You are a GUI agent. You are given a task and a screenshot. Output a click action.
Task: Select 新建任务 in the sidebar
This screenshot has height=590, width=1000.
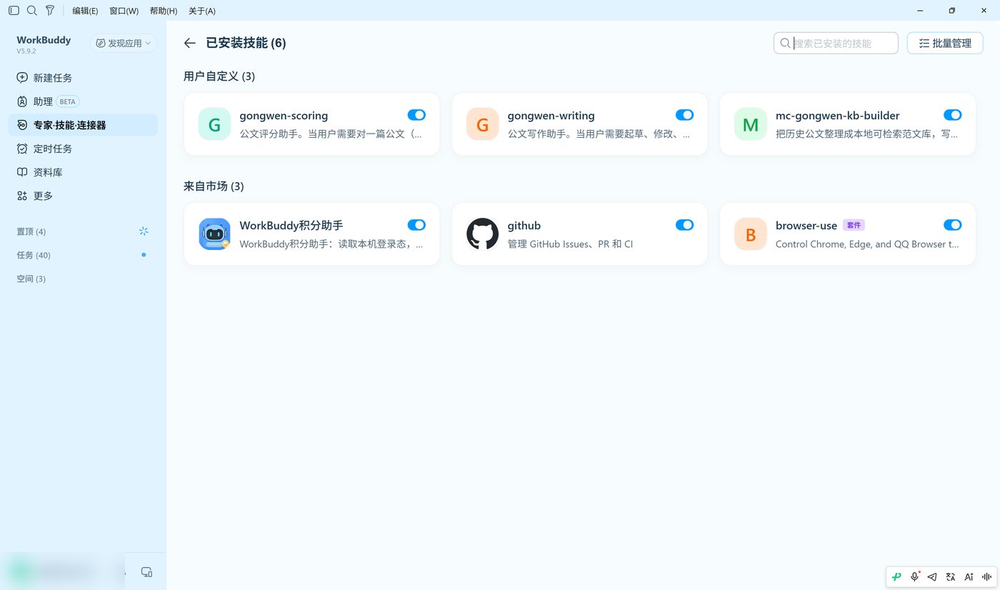(x=83, y=78)
